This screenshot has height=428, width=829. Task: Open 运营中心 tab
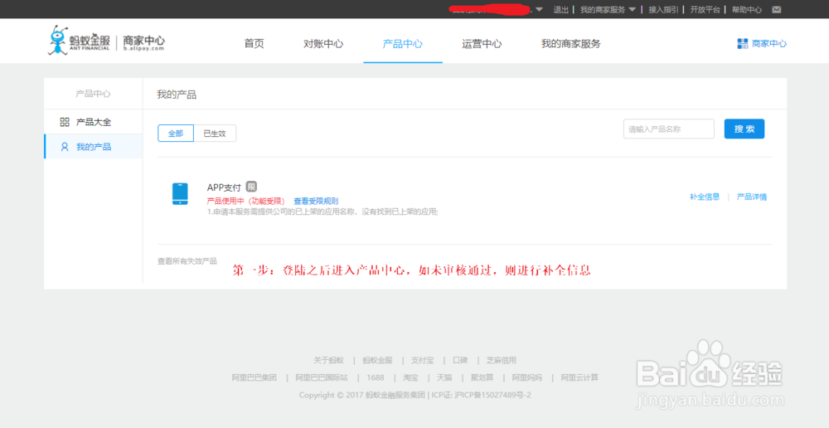[482, 44]
